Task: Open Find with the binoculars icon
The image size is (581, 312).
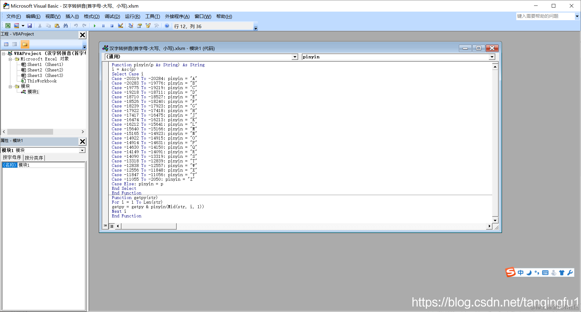Action: [x=65, y=26]
